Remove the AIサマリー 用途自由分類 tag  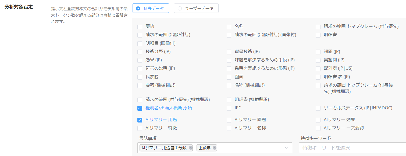(190, 148)
